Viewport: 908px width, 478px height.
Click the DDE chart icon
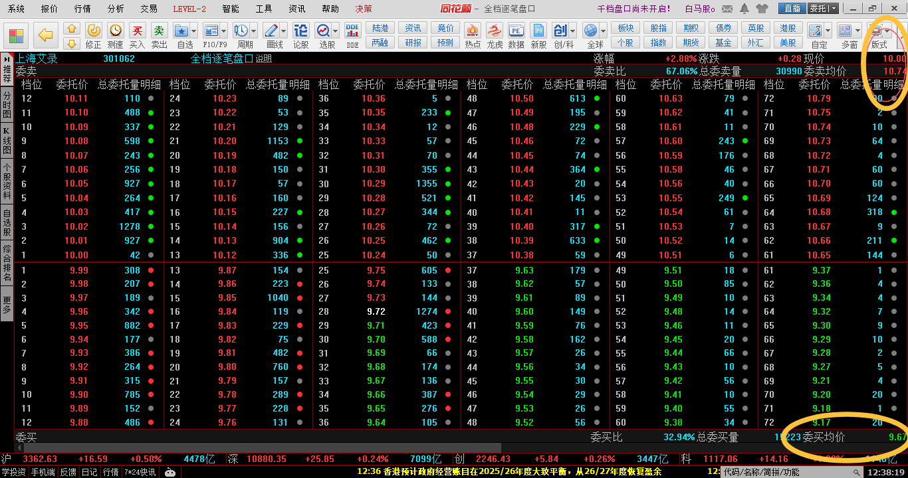coord(352,31)
